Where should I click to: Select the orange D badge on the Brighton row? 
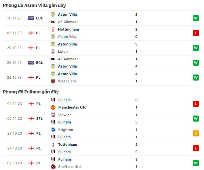coord(195,133)
